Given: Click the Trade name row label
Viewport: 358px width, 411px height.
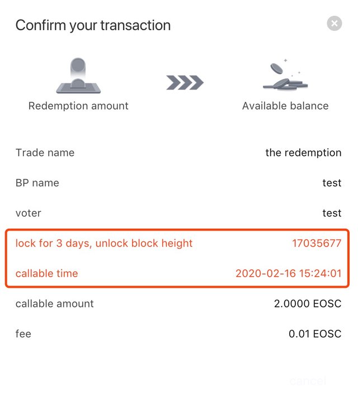Looking at the screenshot, I should click(x=45, y=153).
